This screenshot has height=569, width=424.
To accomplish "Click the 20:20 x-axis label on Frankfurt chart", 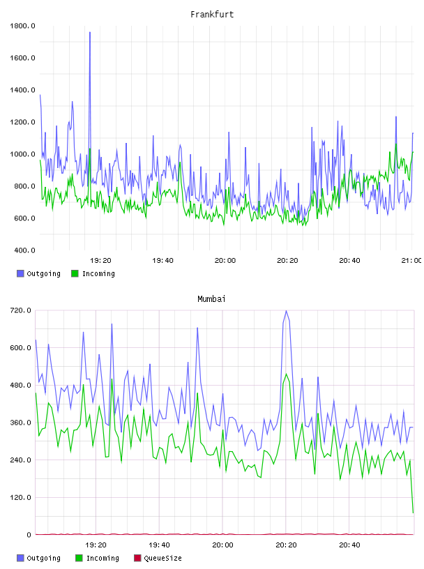I will tap(287, 261).
